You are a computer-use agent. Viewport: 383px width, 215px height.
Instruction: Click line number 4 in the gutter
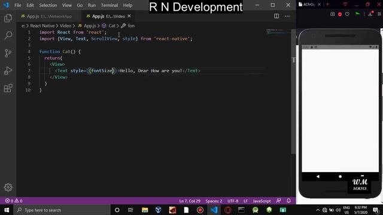pos(29,51)
